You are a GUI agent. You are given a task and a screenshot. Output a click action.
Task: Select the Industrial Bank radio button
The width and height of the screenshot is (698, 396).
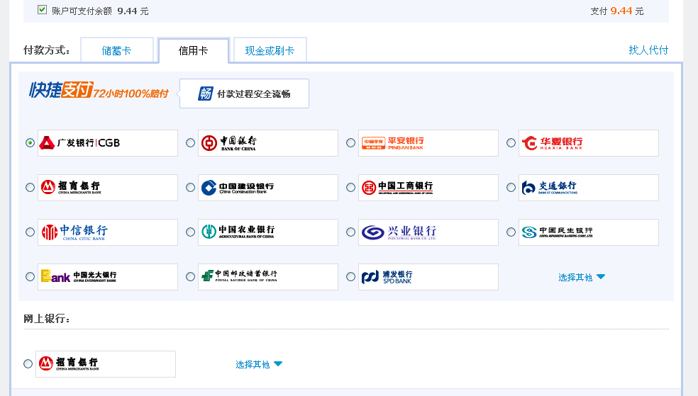pos(351,232)
